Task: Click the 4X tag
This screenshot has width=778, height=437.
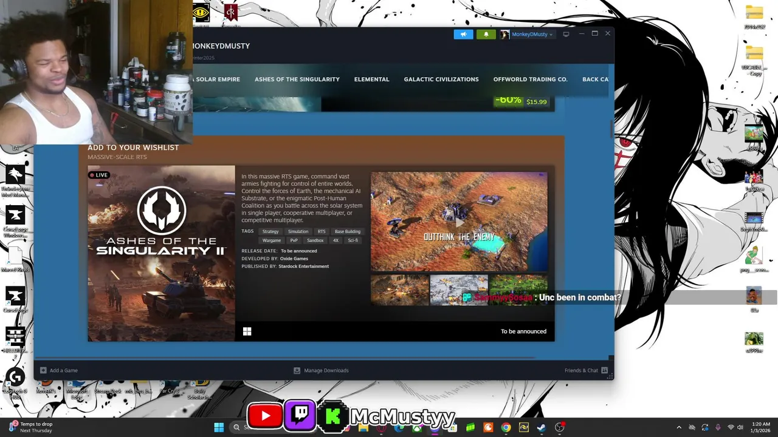Action: tap(336, 240)
